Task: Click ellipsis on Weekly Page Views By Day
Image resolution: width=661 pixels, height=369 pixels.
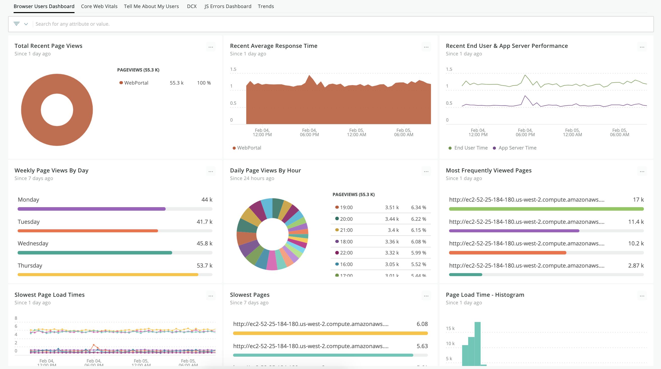Action: click(x=211, y=171)
